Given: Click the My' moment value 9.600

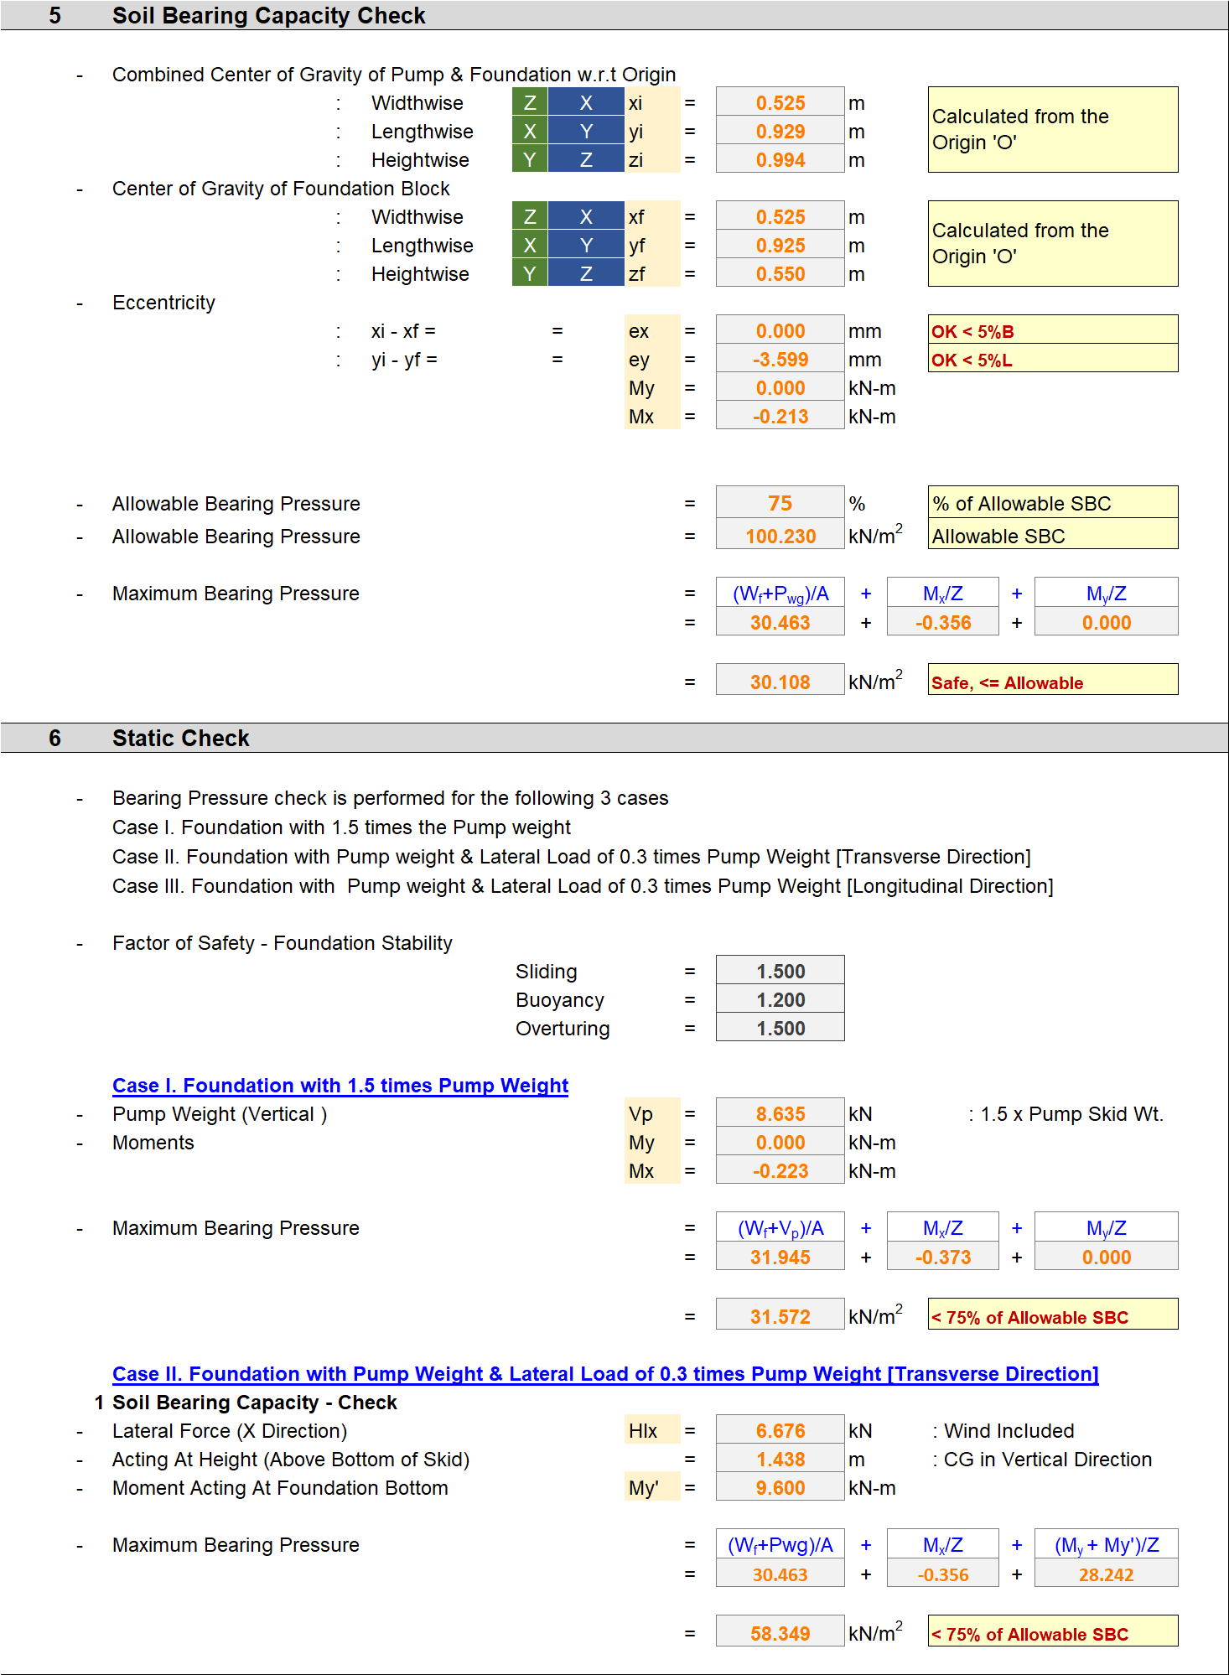Looking at the screenshot, I should click(780, 1487).
